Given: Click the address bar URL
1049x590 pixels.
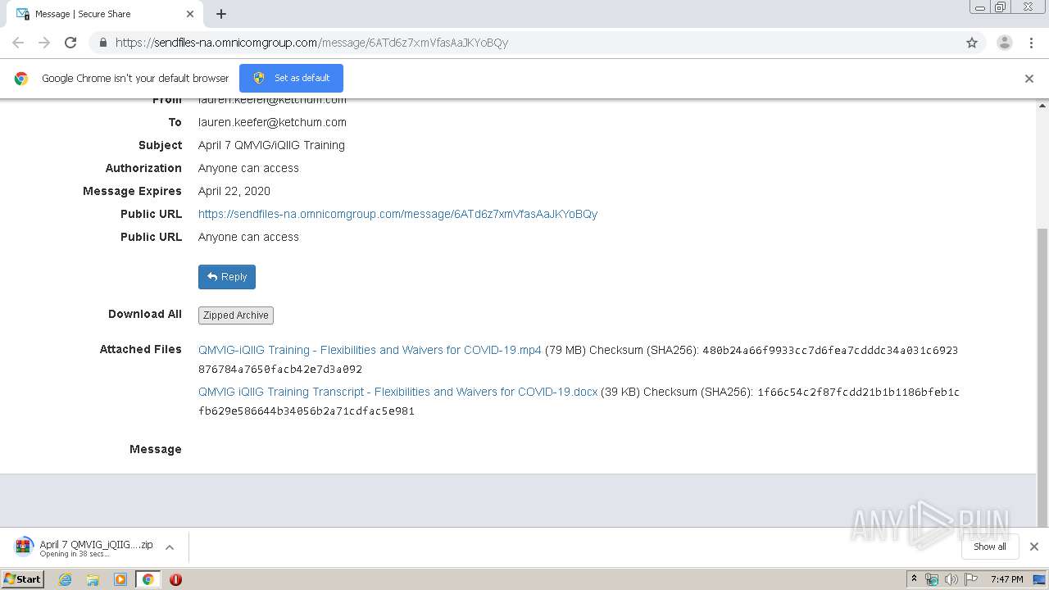Looking at the screenshot, I should (x=311, y=43).
